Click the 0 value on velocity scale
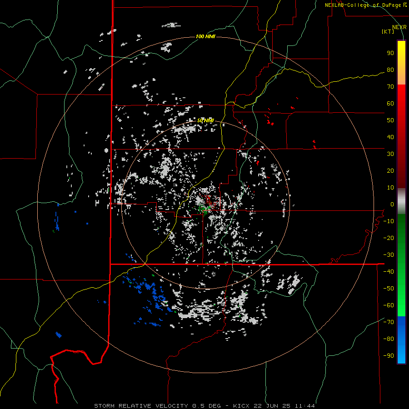Viewport: 409px width, 409px height. pos(392,204)
